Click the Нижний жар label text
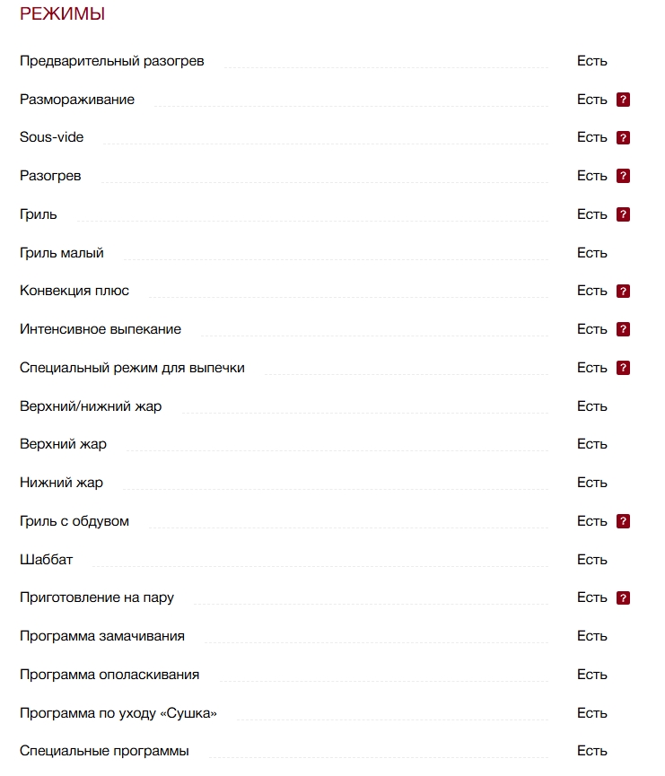The image size is (665, 776). point(61,483)
